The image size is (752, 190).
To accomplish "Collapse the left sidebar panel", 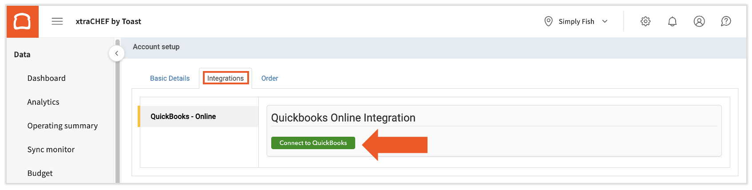I will point(116,54).
